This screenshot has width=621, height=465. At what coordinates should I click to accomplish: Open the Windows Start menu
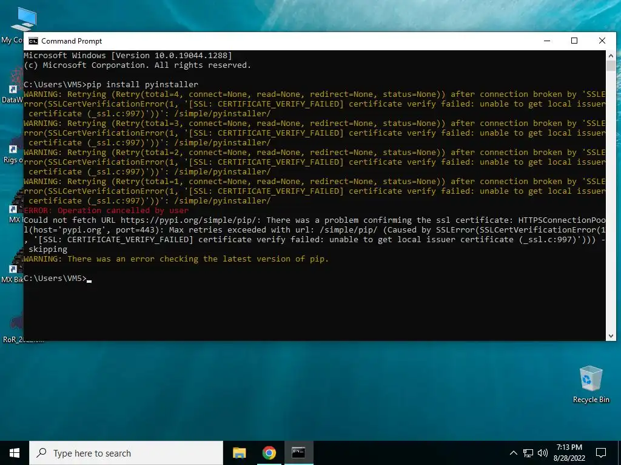pyautogui.click(x=15, y=453)
